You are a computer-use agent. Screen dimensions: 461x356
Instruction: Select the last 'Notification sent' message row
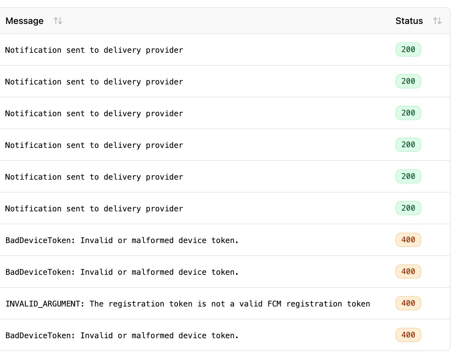[94, 209]
